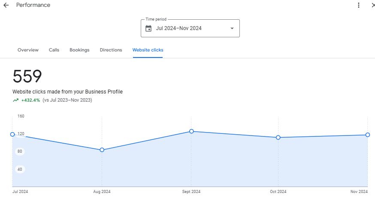Screen dimensions: 375x199
Task: Click the 'Sept 2024' x-axis label
Action: point(191,192)
